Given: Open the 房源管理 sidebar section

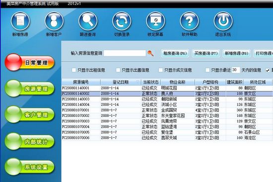Looking at the screenshot, I should tap(30, 89).
